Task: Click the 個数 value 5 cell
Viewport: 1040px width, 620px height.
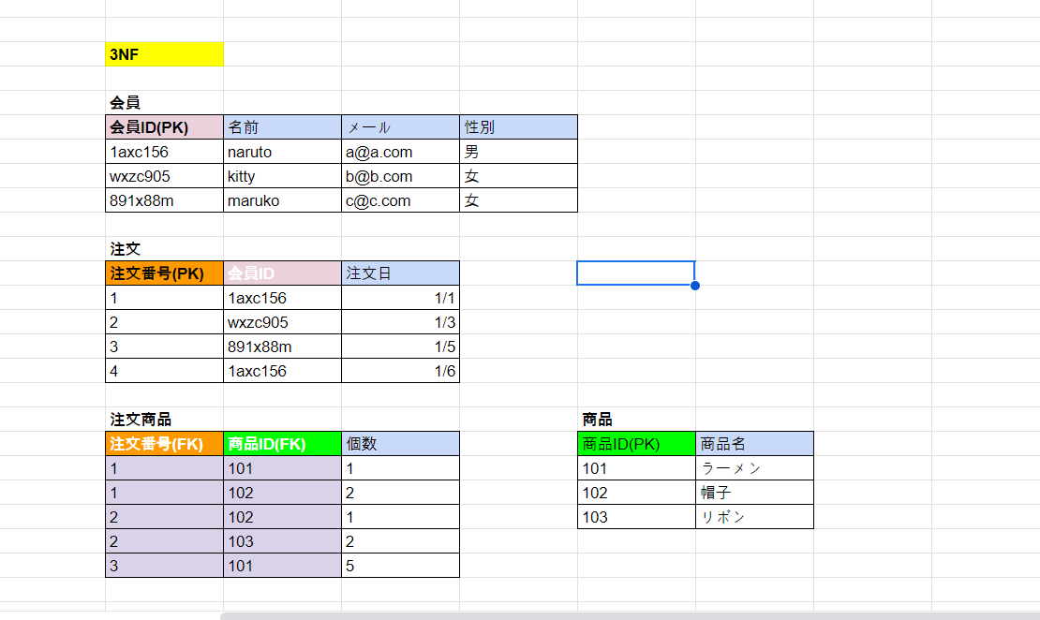Action: [401, 566]
